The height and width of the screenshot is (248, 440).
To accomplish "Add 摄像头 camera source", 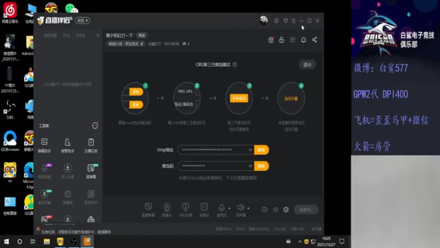I will tap(167, 210).
